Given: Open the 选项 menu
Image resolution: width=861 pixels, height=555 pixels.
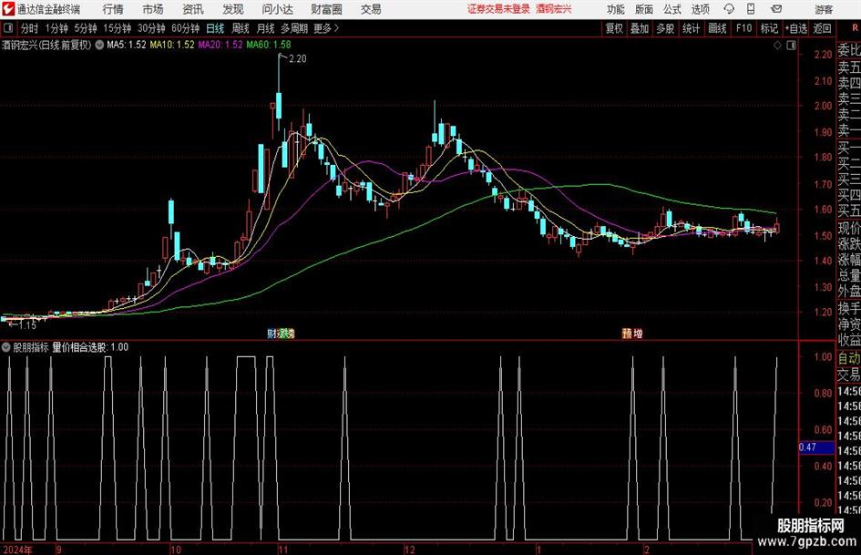Looking at the screenshot, I should (x=700, y=9).
